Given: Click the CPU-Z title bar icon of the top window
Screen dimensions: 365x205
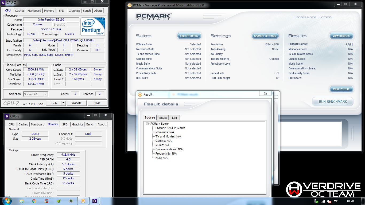Looking at the screenshot, I should (x=3, y=2).
